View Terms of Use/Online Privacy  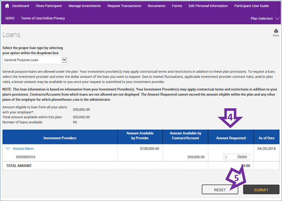pos(43,18)
